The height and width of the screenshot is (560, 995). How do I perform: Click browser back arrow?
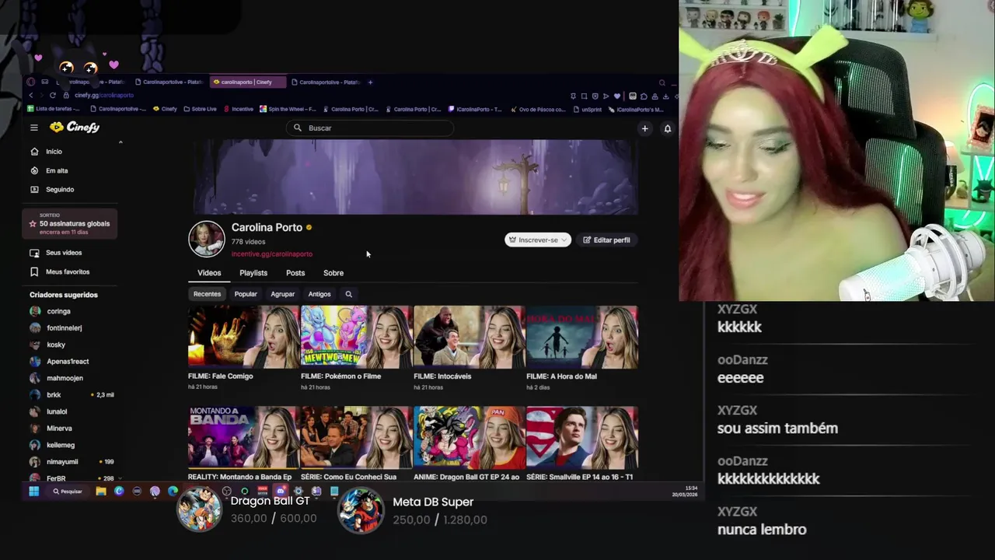pos(31,95)
